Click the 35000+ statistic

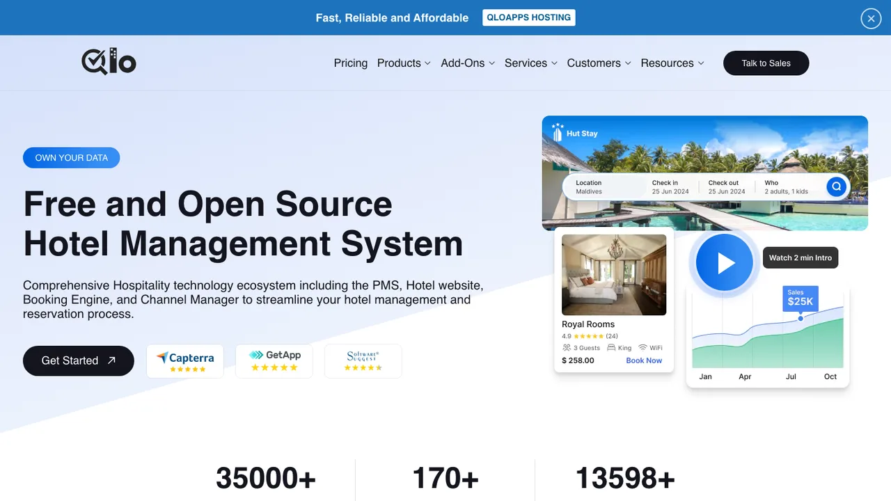click(266, 478)
